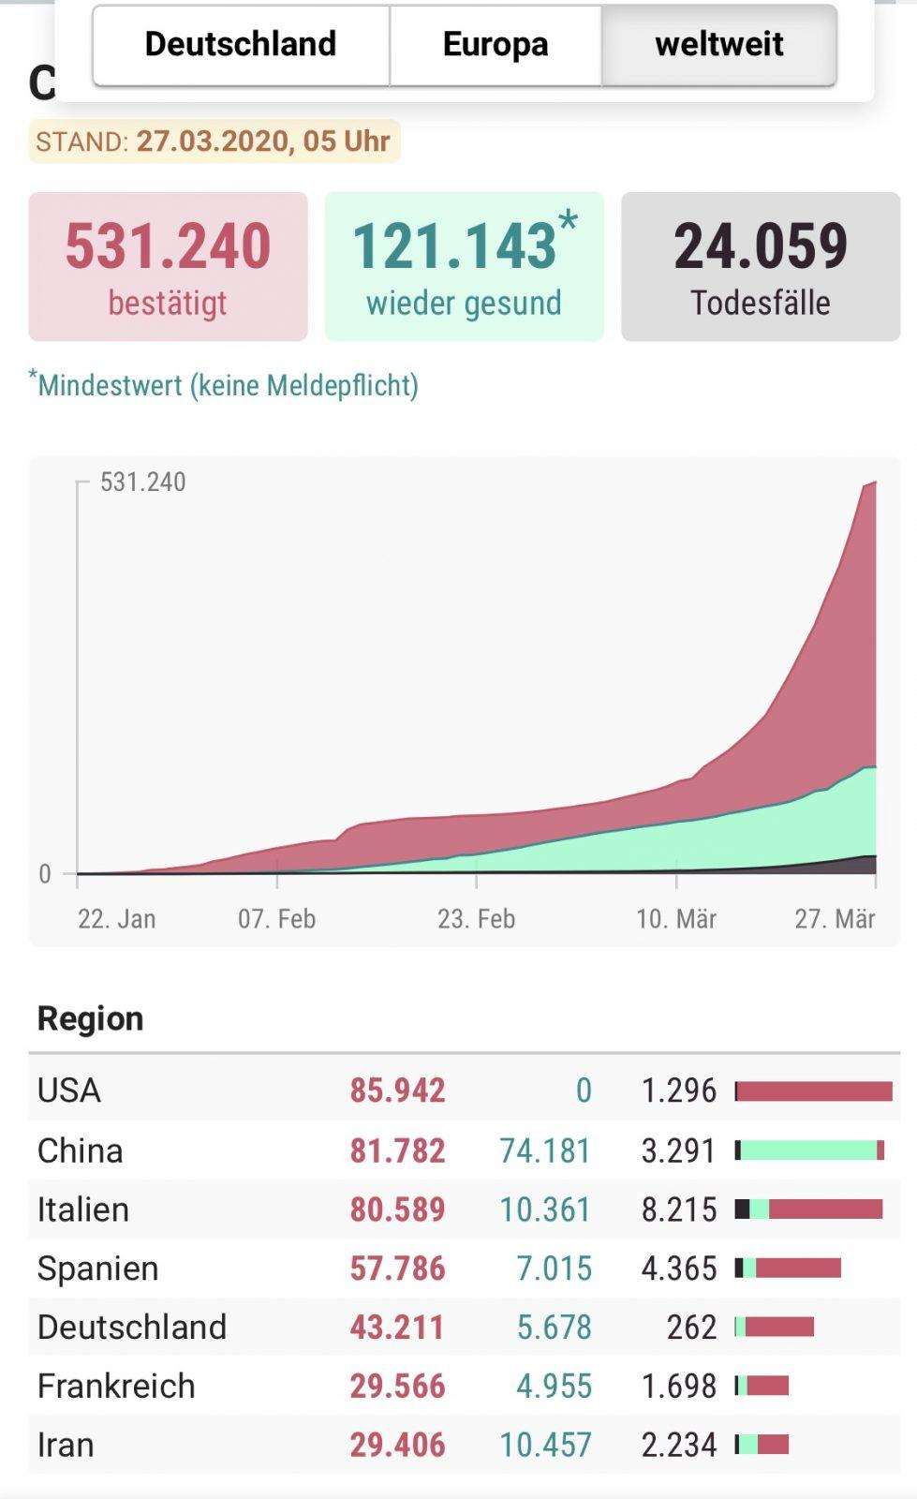Select the China row

click(x=464, y=1150)
